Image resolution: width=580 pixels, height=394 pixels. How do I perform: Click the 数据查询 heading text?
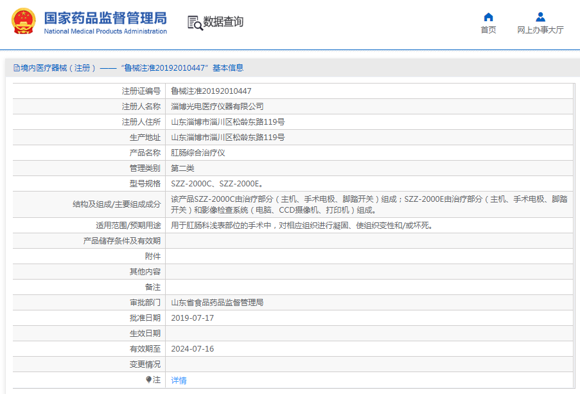[224, 22]
